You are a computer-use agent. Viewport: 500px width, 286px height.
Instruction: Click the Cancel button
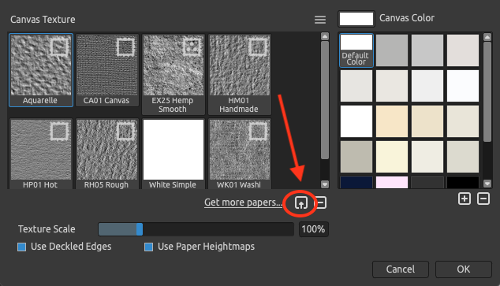click(401, 269)
